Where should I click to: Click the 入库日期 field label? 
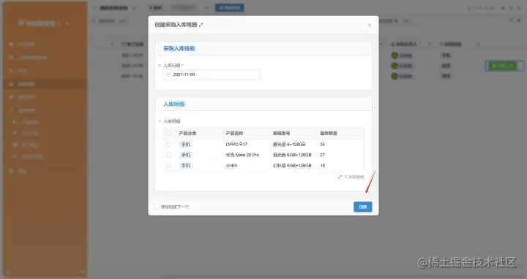click(173, 66)
